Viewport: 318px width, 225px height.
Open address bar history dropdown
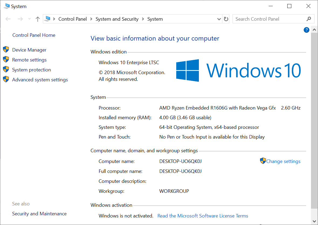219,19
